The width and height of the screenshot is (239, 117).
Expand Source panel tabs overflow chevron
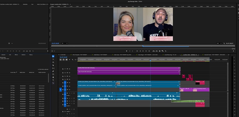pos(48,4)
